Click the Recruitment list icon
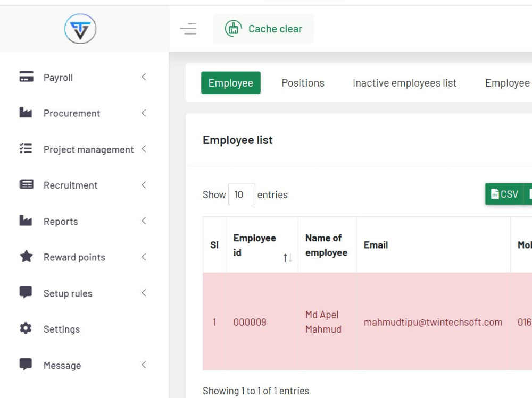532x398 pixels. [x=26, y=184]
